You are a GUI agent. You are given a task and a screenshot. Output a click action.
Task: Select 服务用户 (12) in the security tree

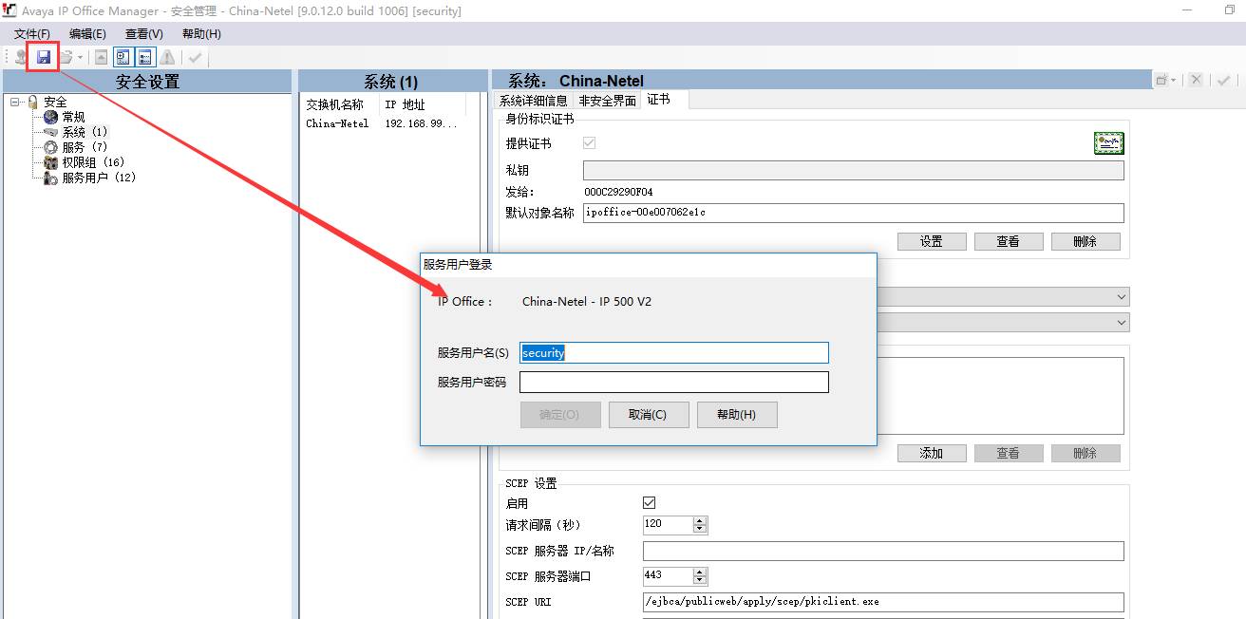tap(99, 178)
